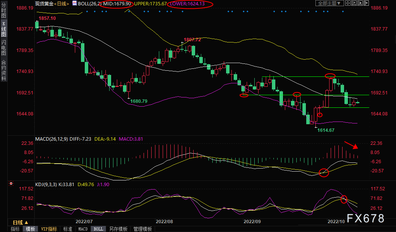The width and height of the screenshot is (396, 232).
Task: Click the <日线> period label in title
Action: 61,3
